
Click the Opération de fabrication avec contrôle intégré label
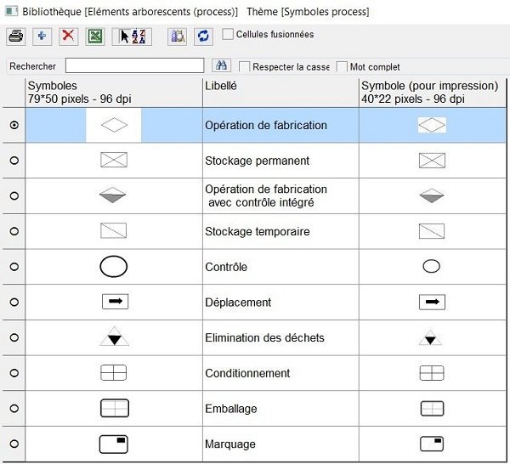(266, 195)
